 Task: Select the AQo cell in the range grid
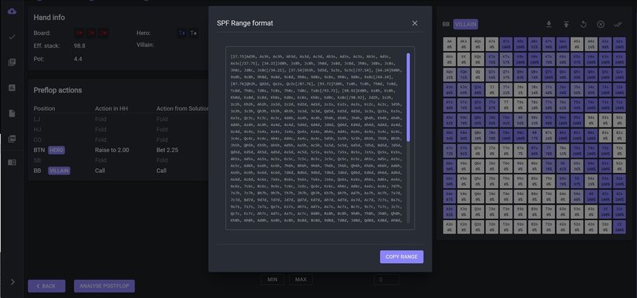pyautogui.click(x=449, y=74)
